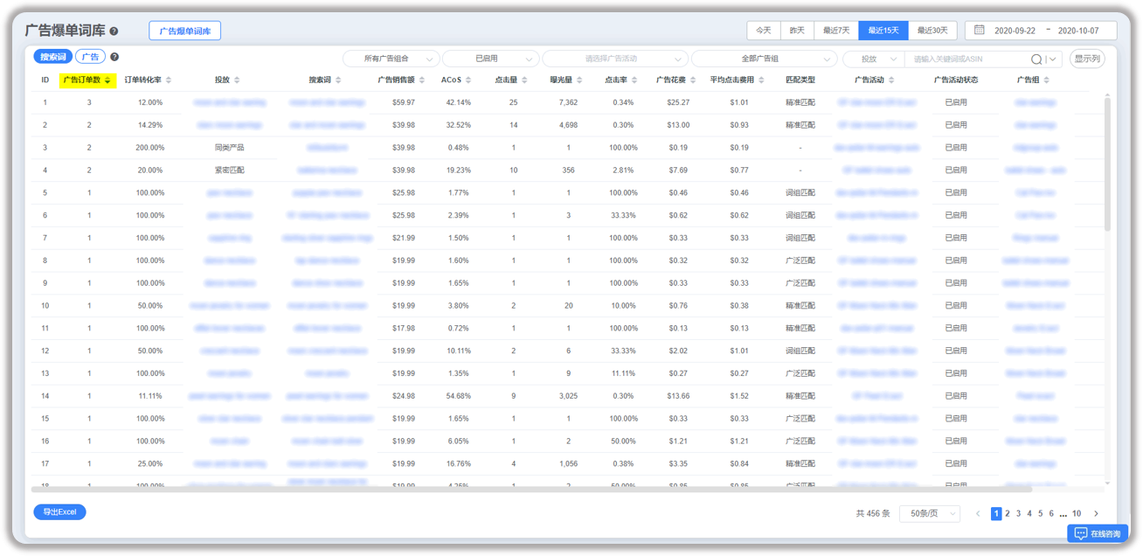The image size is (1143, 556).
Task: Open the 50条/页 page size dropdown
Action: 930,514
